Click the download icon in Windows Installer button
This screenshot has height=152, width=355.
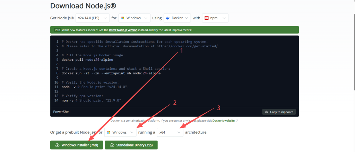(57, 145)
